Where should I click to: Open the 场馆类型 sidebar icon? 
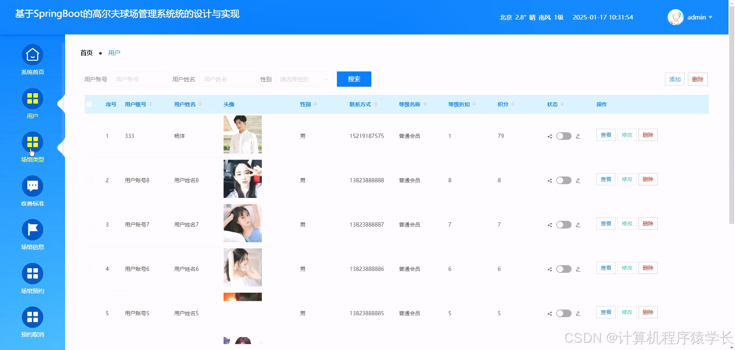32,142
